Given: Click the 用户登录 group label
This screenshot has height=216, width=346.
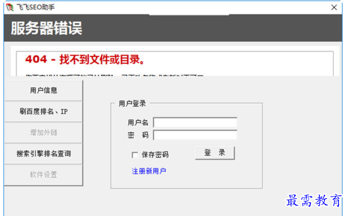Looking at the screenshot, I should 132,104.
